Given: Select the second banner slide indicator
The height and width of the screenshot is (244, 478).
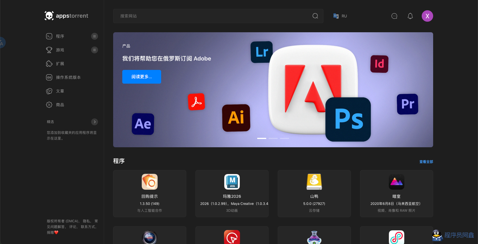Looking at the screenshot, I should tap(273, 138).
